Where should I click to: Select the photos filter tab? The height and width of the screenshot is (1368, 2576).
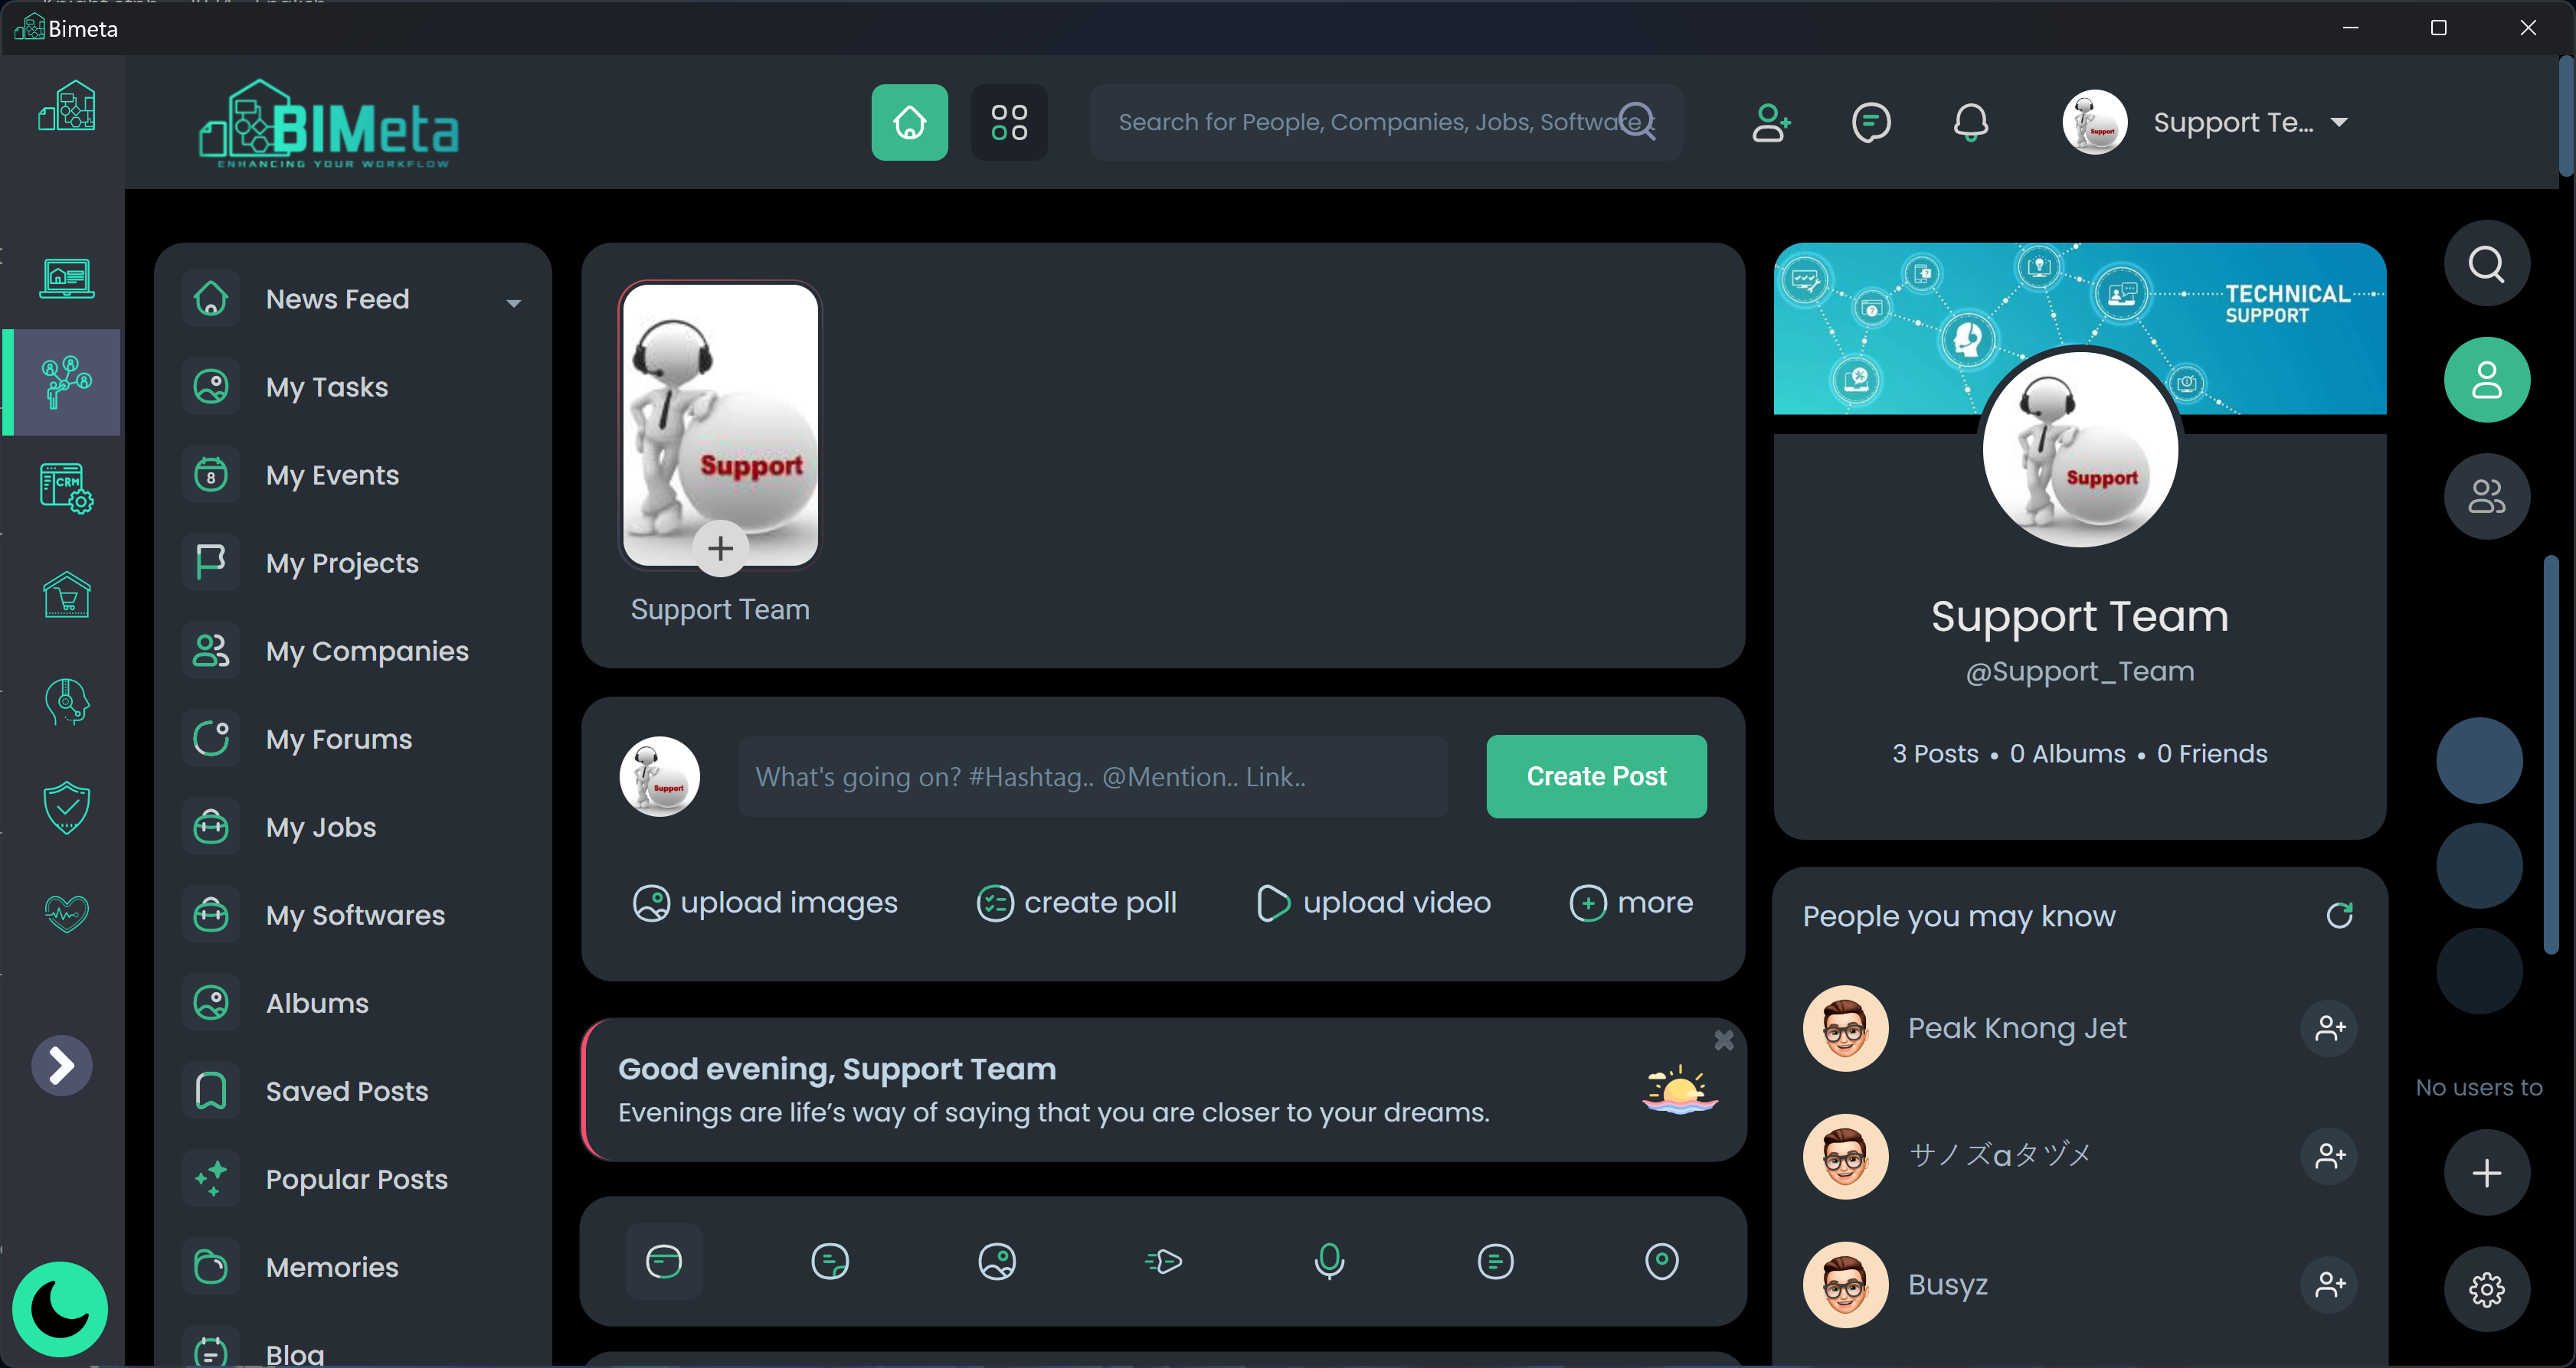997,1261
